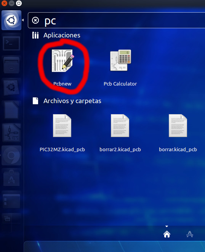Close the Dash with orange button
This screenshot has height=252, width=205.
pos(4,3)
